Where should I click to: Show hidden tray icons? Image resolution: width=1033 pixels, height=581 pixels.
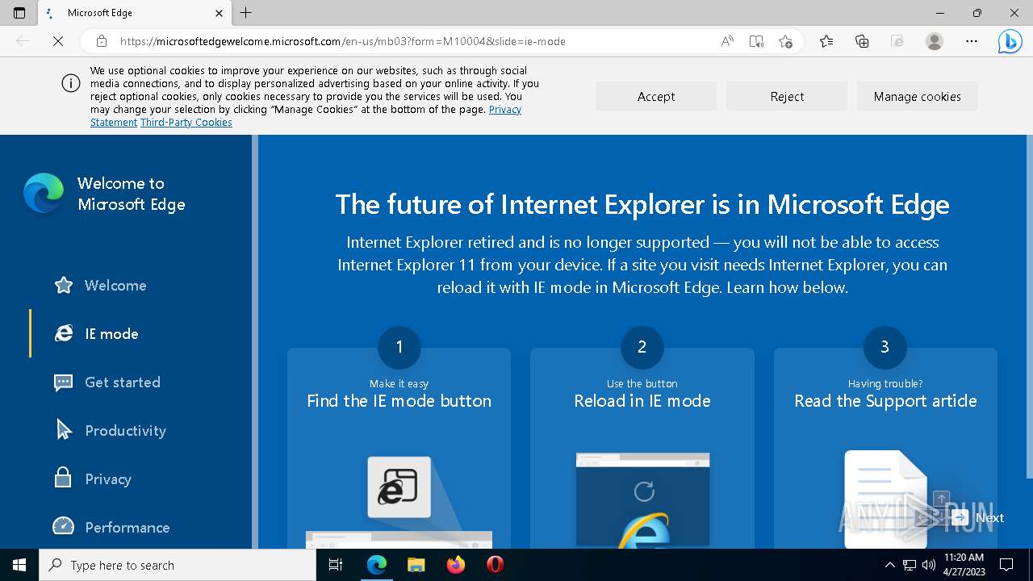point(889,565)
